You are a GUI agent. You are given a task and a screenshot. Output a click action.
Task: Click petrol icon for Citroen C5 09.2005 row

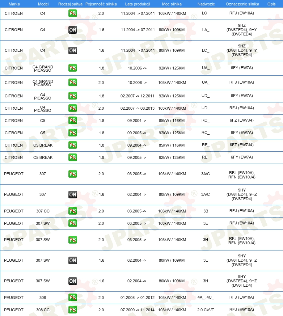coord(72,133)
